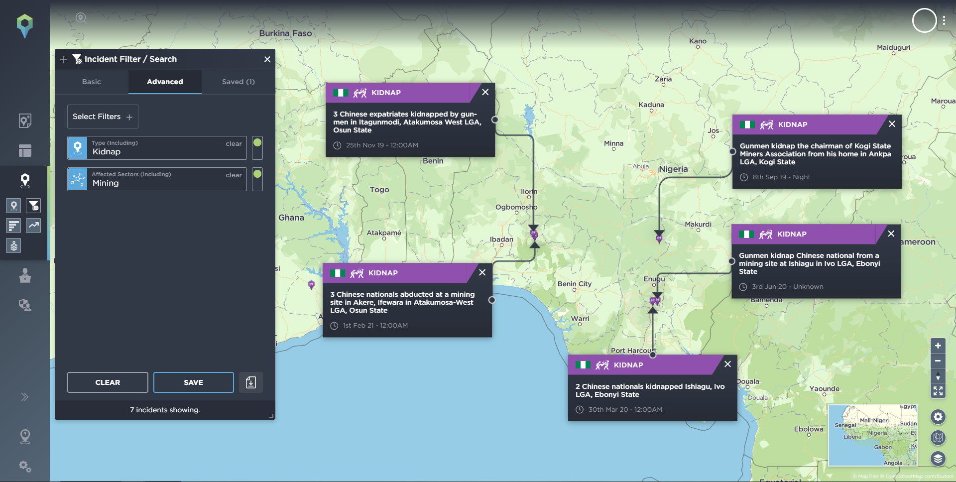Click the 3rd Jun 20 - Unknown timestamp
Viewport: 956px width, 482px height.
tap(787, 287)
